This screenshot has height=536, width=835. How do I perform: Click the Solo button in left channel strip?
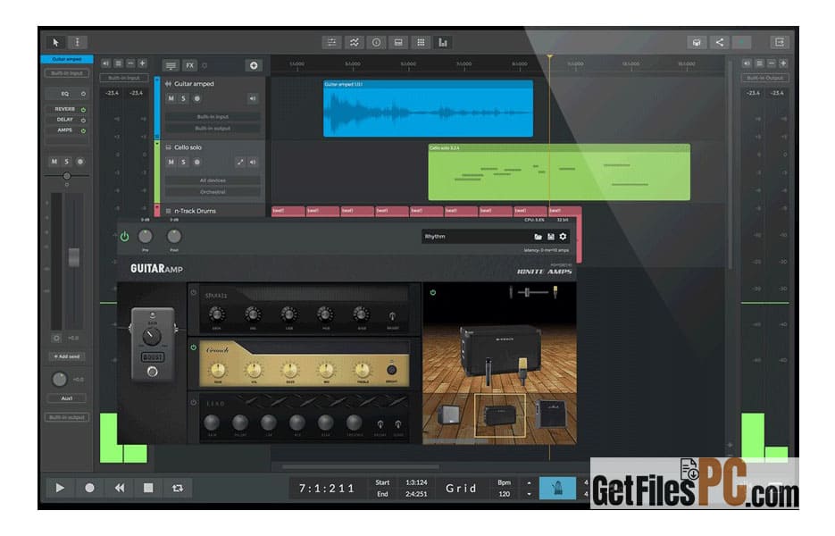tap(67, 162)
